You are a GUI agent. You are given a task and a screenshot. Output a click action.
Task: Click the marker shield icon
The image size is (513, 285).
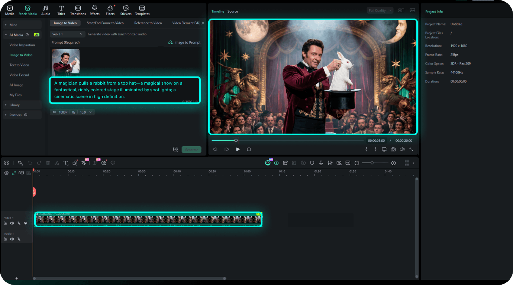point(312,163)
